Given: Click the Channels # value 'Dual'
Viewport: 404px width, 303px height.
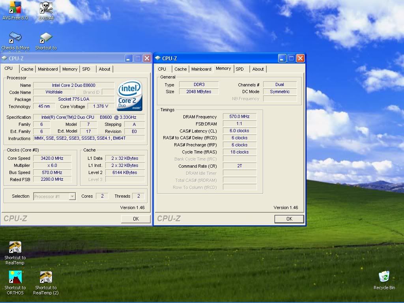Looking at the screenshot, I should [x=280, y=84].
